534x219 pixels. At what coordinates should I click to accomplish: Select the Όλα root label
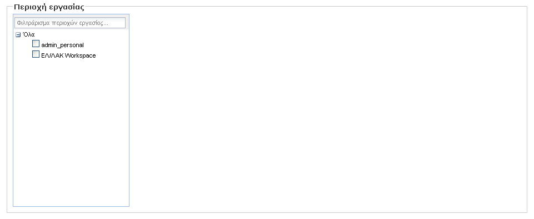(28, 35)
